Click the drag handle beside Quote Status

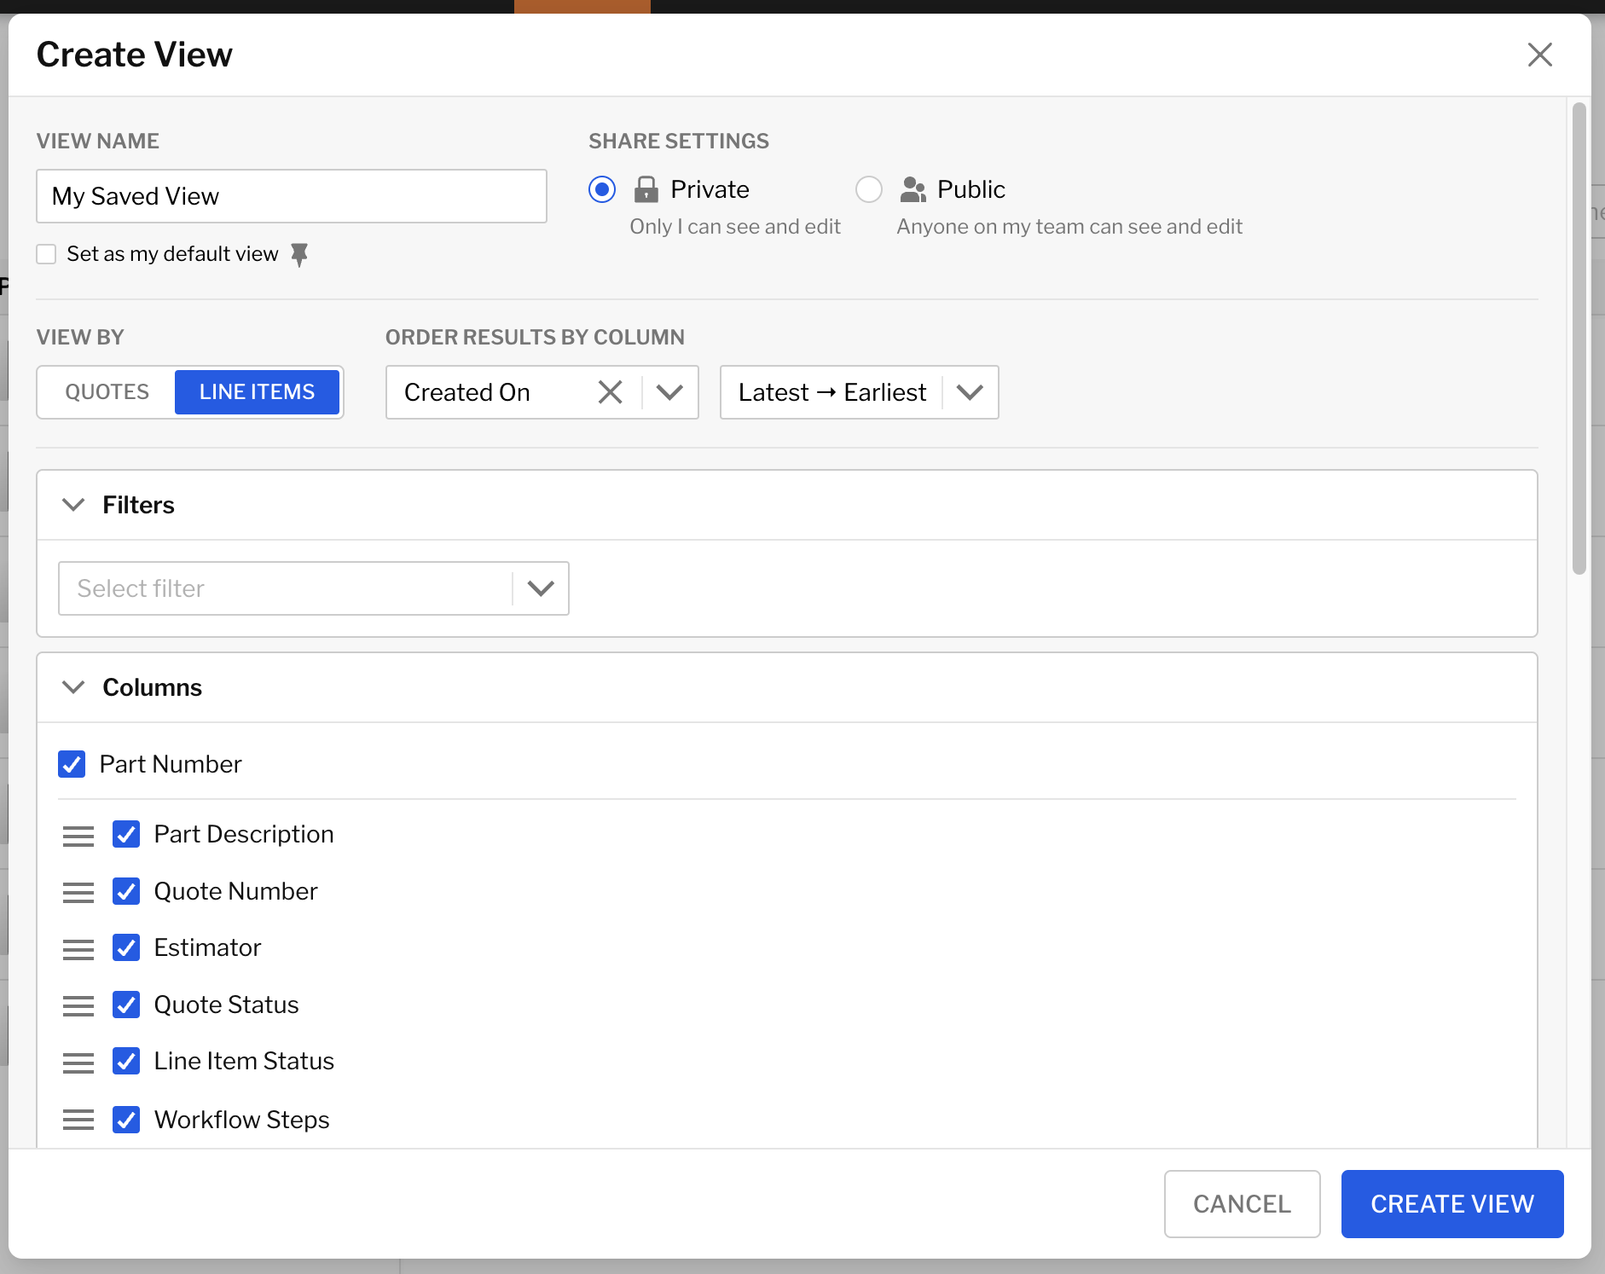[78, 1006]
